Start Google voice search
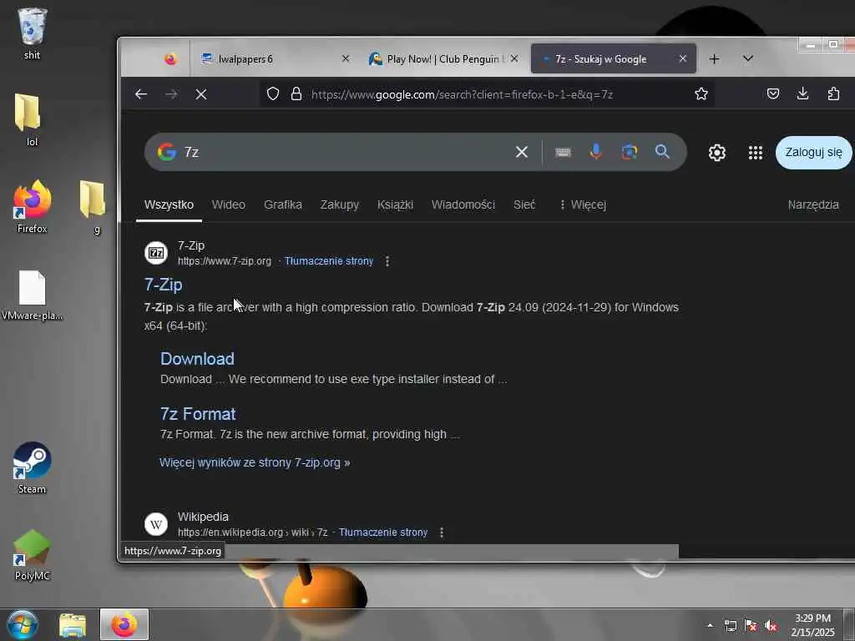This screenshot has height=641, width=855. [596, 152]
